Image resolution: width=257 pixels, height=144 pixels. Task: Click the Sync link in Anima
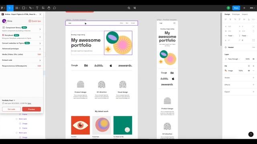[29, 103]
